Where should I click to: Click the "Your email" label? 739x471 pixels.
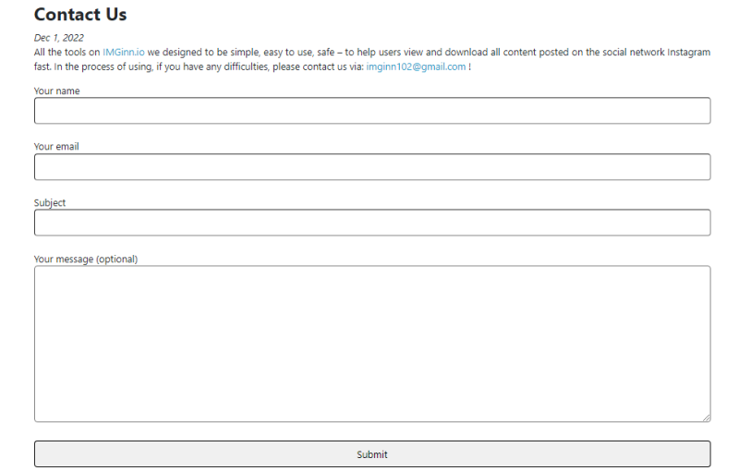(x=56, y=147)
